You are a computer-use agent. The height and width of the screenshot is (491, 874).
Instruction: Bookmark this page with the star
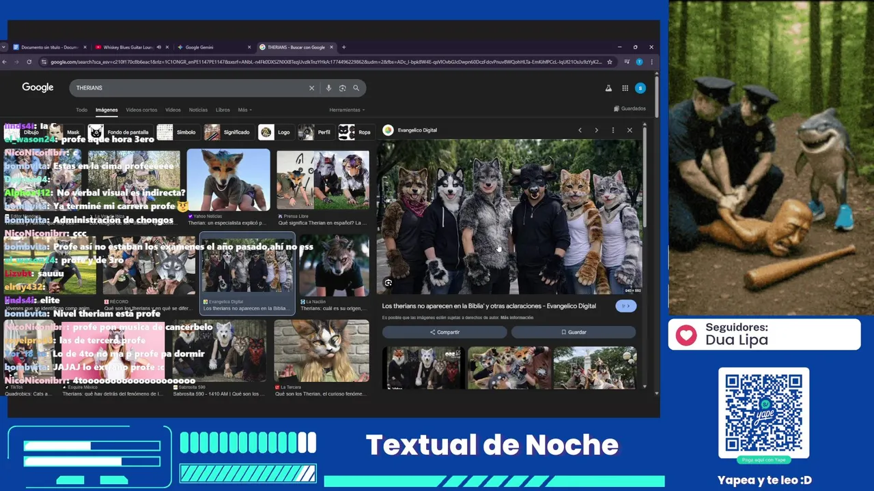[610, 61]
